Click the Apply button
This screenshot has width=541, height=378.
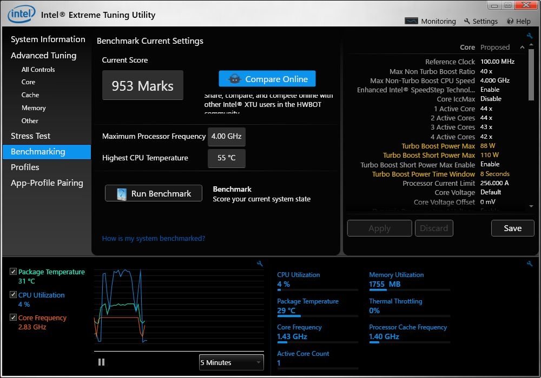(x=380, y=228)
